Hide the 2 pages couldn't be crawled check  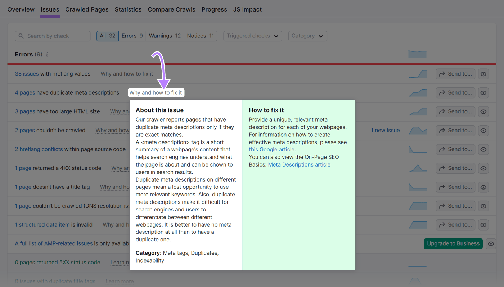point(483,131)
